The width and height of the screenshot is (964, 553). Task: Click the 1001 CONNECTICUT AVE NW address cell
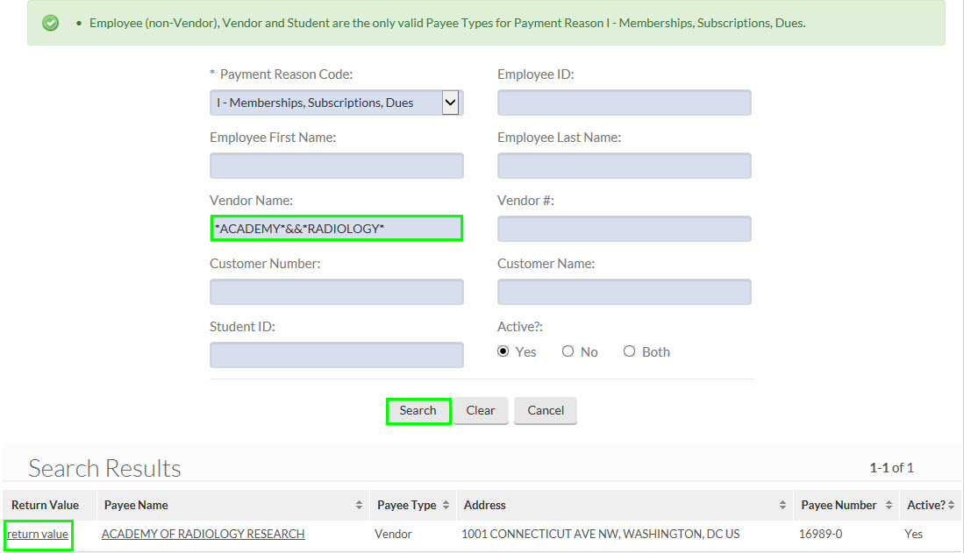coord(601,534)
